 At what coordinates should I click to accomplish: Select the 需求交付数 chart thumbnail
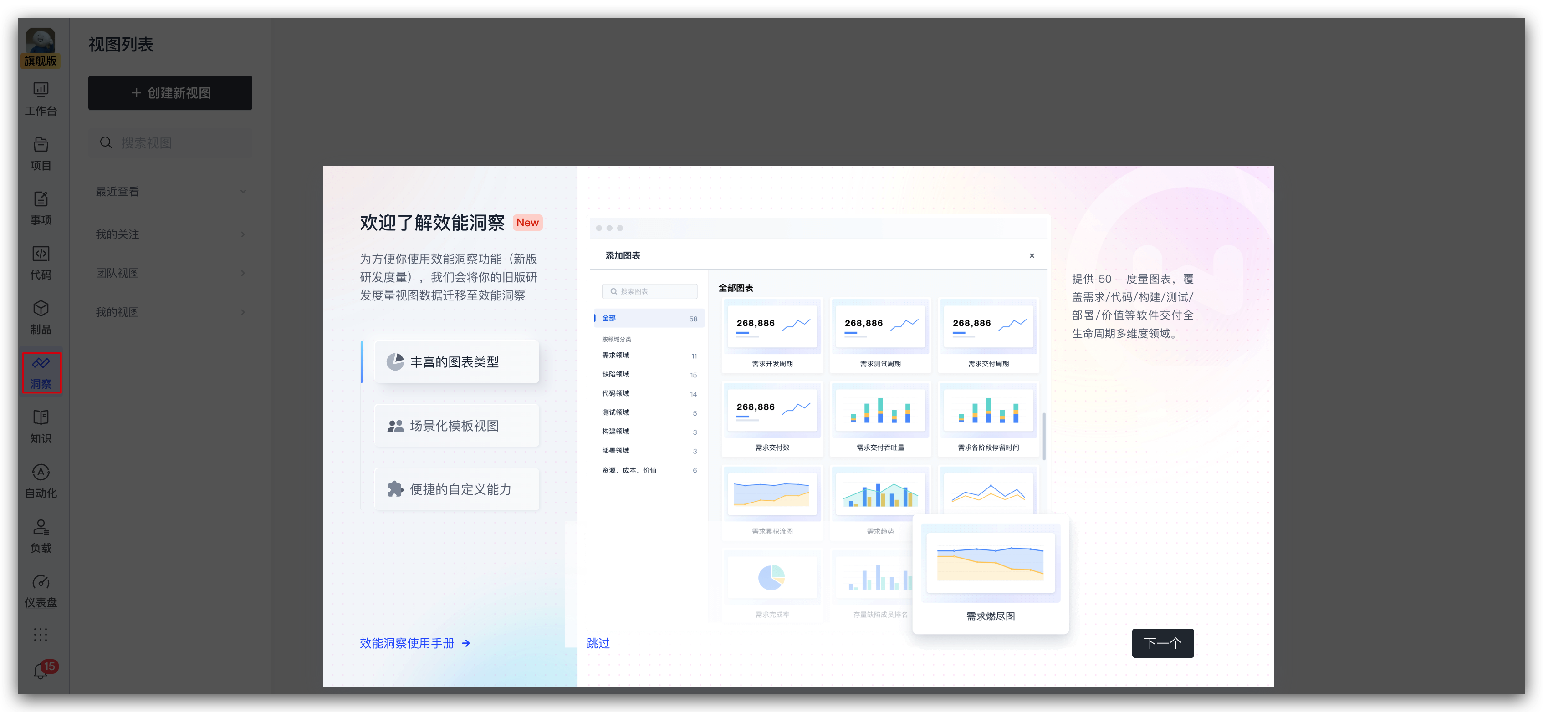click(x=772, y=419)
